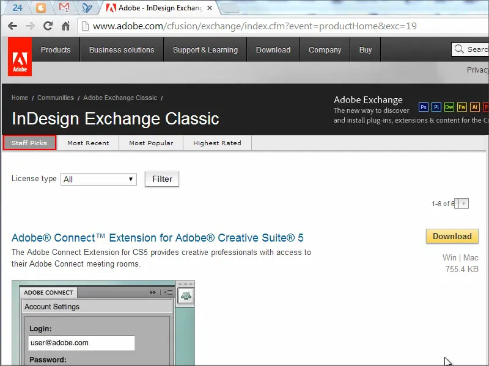489x366 pixels.
Task: Click the Search input box
Action: (x=470, y=49)
